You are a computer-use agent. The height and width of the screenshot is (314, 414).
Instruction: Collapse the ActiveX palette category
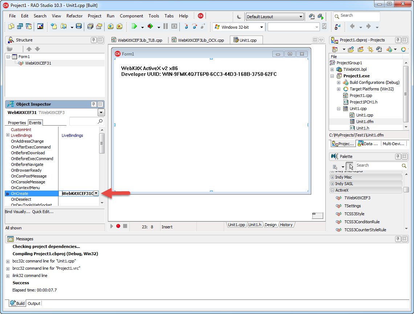click(332, 190)
